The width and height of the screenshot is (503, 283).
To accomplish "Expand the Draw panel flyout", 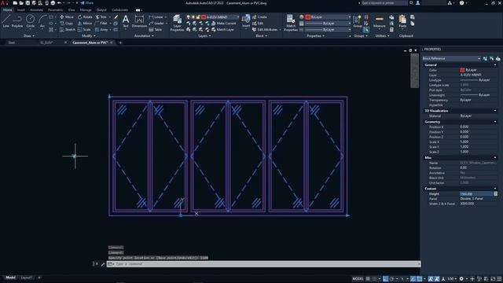I will tap(29, 36).
